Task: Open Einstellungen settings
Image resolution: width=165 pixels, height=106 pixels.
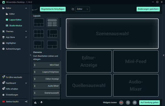Action: point(12,95)
